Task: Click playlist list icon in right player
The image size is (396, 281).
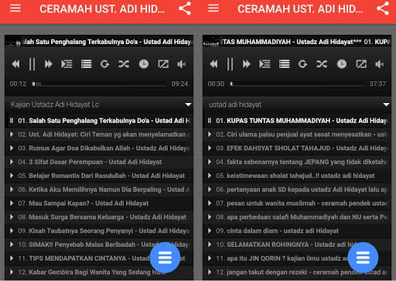Action: point(284,63)
